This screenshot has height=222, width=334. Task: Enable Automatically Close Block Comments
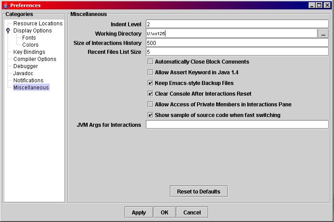click(150, 62)
